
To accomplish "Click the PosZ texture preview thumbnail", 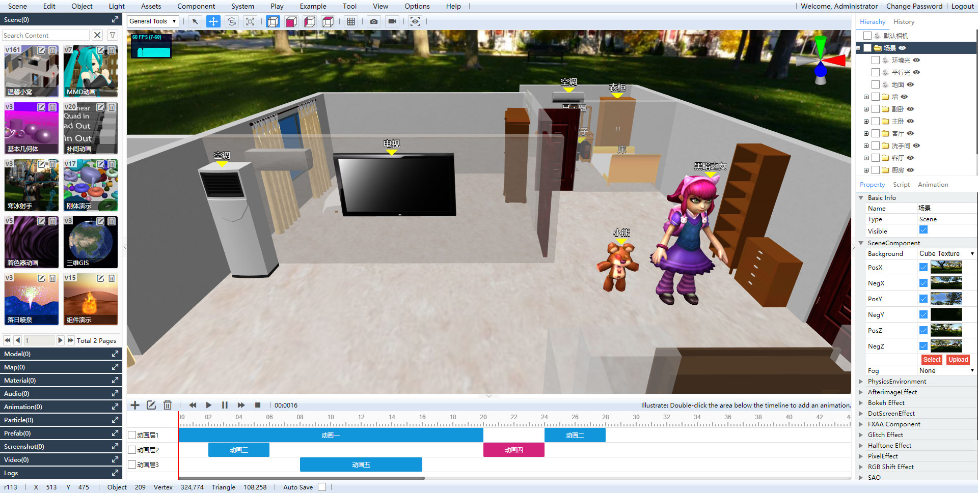I will (946, 330).
